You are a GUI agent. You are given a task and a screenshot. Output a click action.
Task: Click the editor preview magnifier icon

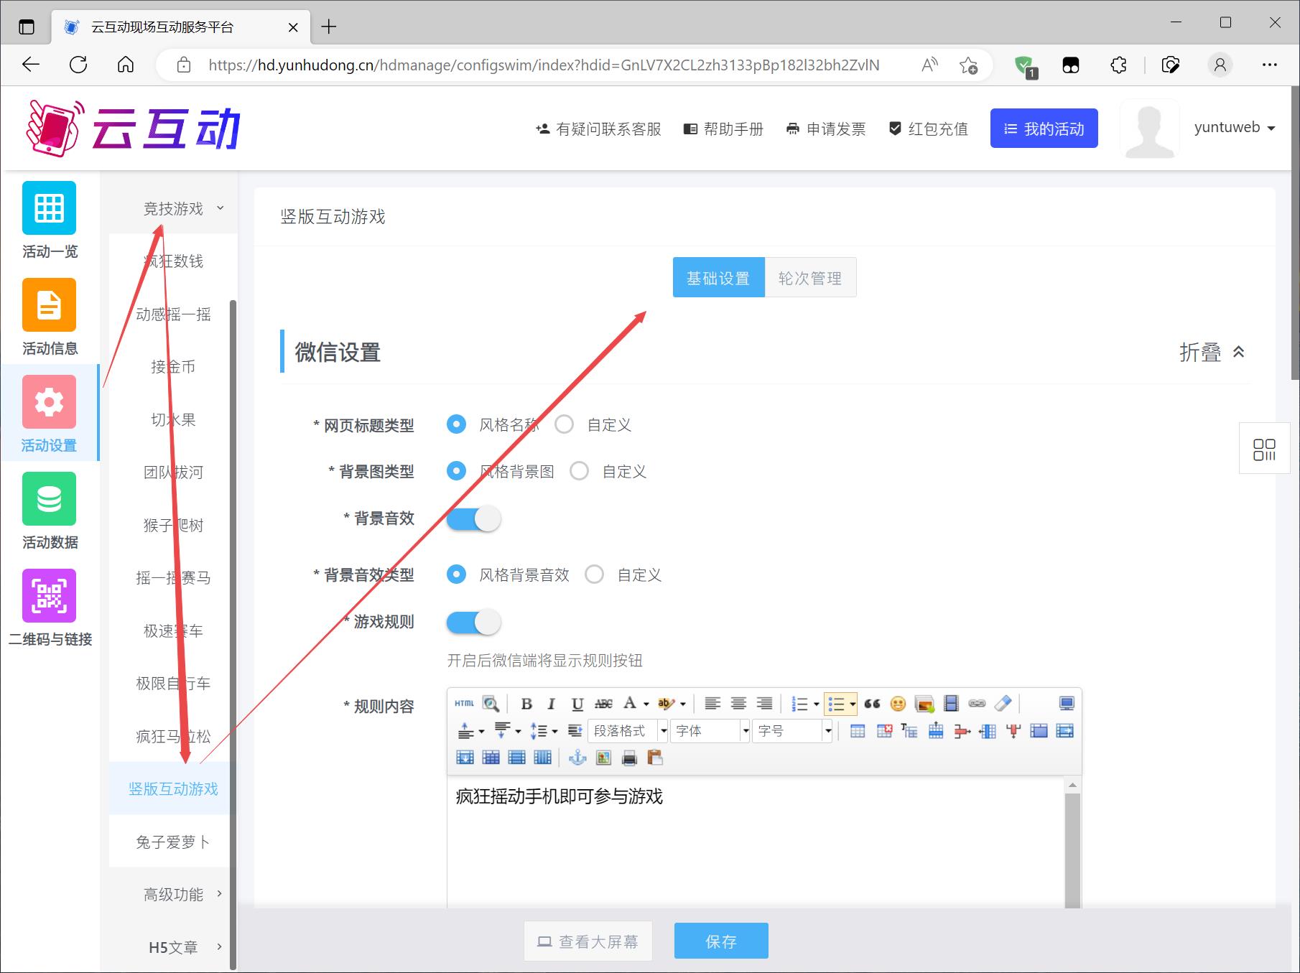click(x=491, y=704)
